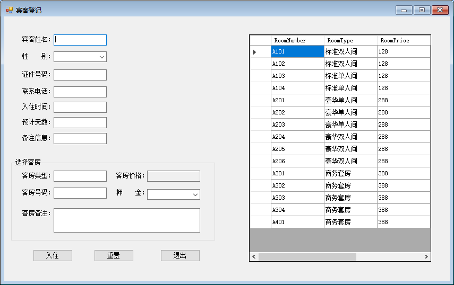This screenshot has width=454, height=285.
Task: Maximize the 宾客登记 window
Action: (x=422, y=10)
